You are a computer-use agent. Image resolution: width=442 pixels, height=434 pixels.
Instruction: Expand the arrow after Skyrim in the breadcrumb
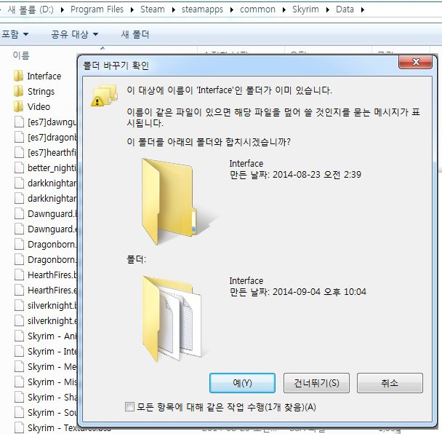click(328, 10)
